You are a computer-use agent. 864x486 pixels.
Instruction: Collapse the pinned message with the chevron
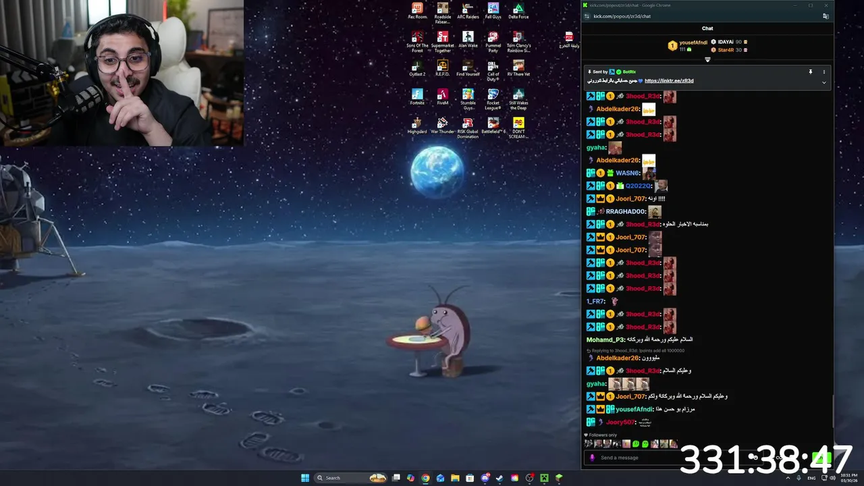823,82
